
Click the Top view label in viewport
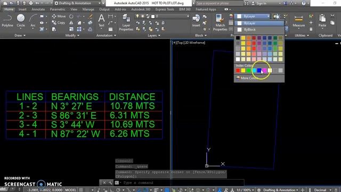(x=180, y=43)
